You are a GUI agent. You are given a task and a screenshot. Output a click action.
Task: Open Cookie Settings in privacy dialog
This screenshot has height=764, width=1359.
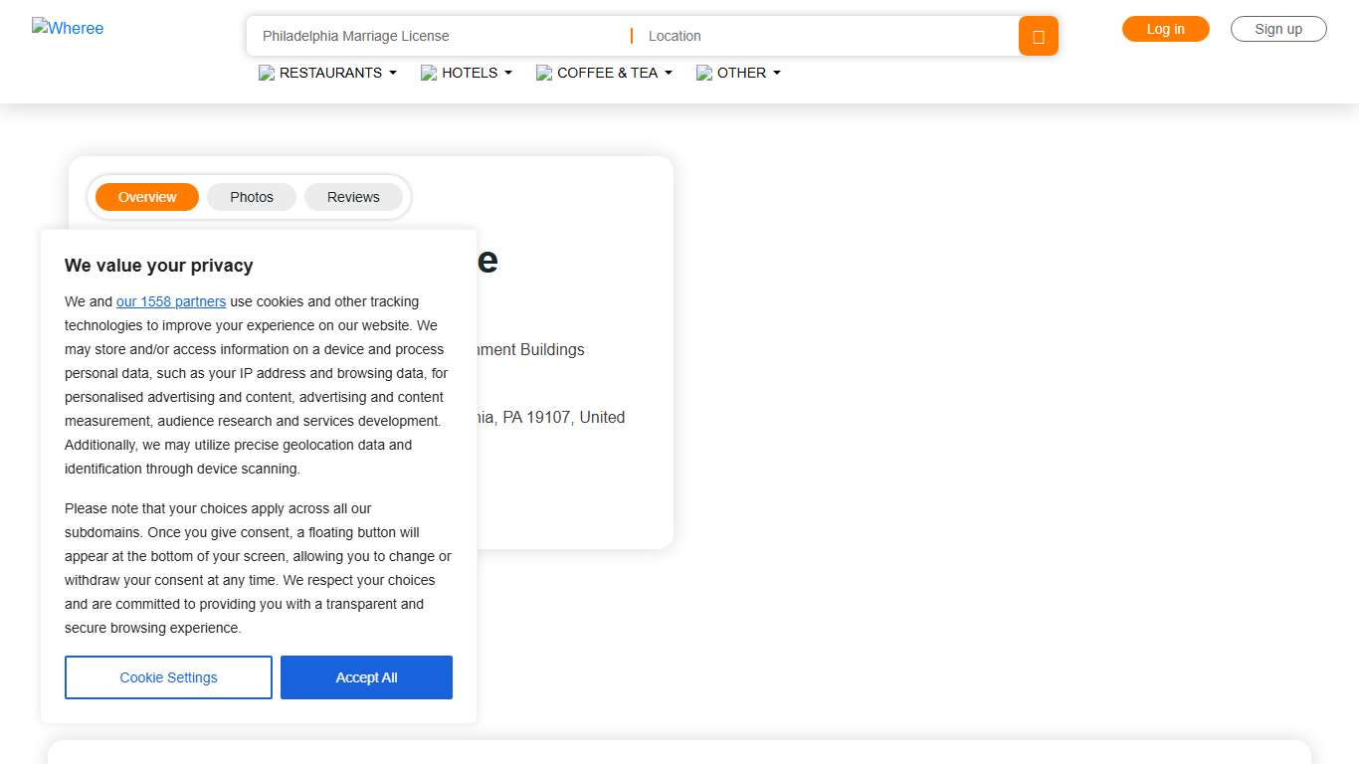tap(168, 677)
